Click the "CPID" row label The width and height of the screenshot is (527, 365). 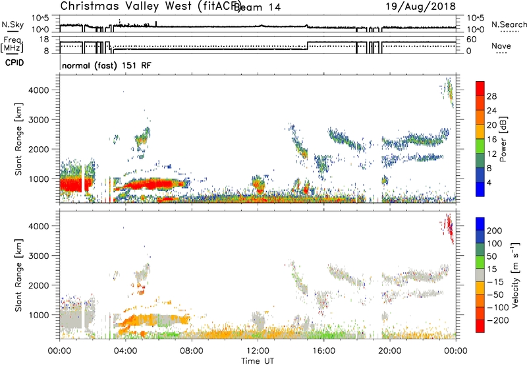click(14, 63)
